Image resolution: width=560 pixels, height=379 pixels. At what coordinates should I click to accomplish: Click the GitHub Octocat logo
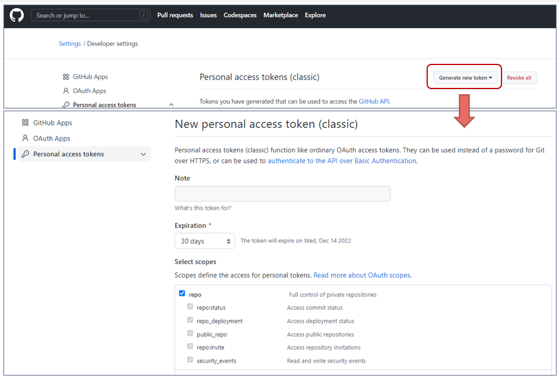pyautogui.click(x=16, y=15)
